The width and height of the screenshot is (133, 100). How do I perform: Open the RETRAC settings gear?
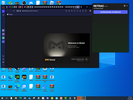124,6
